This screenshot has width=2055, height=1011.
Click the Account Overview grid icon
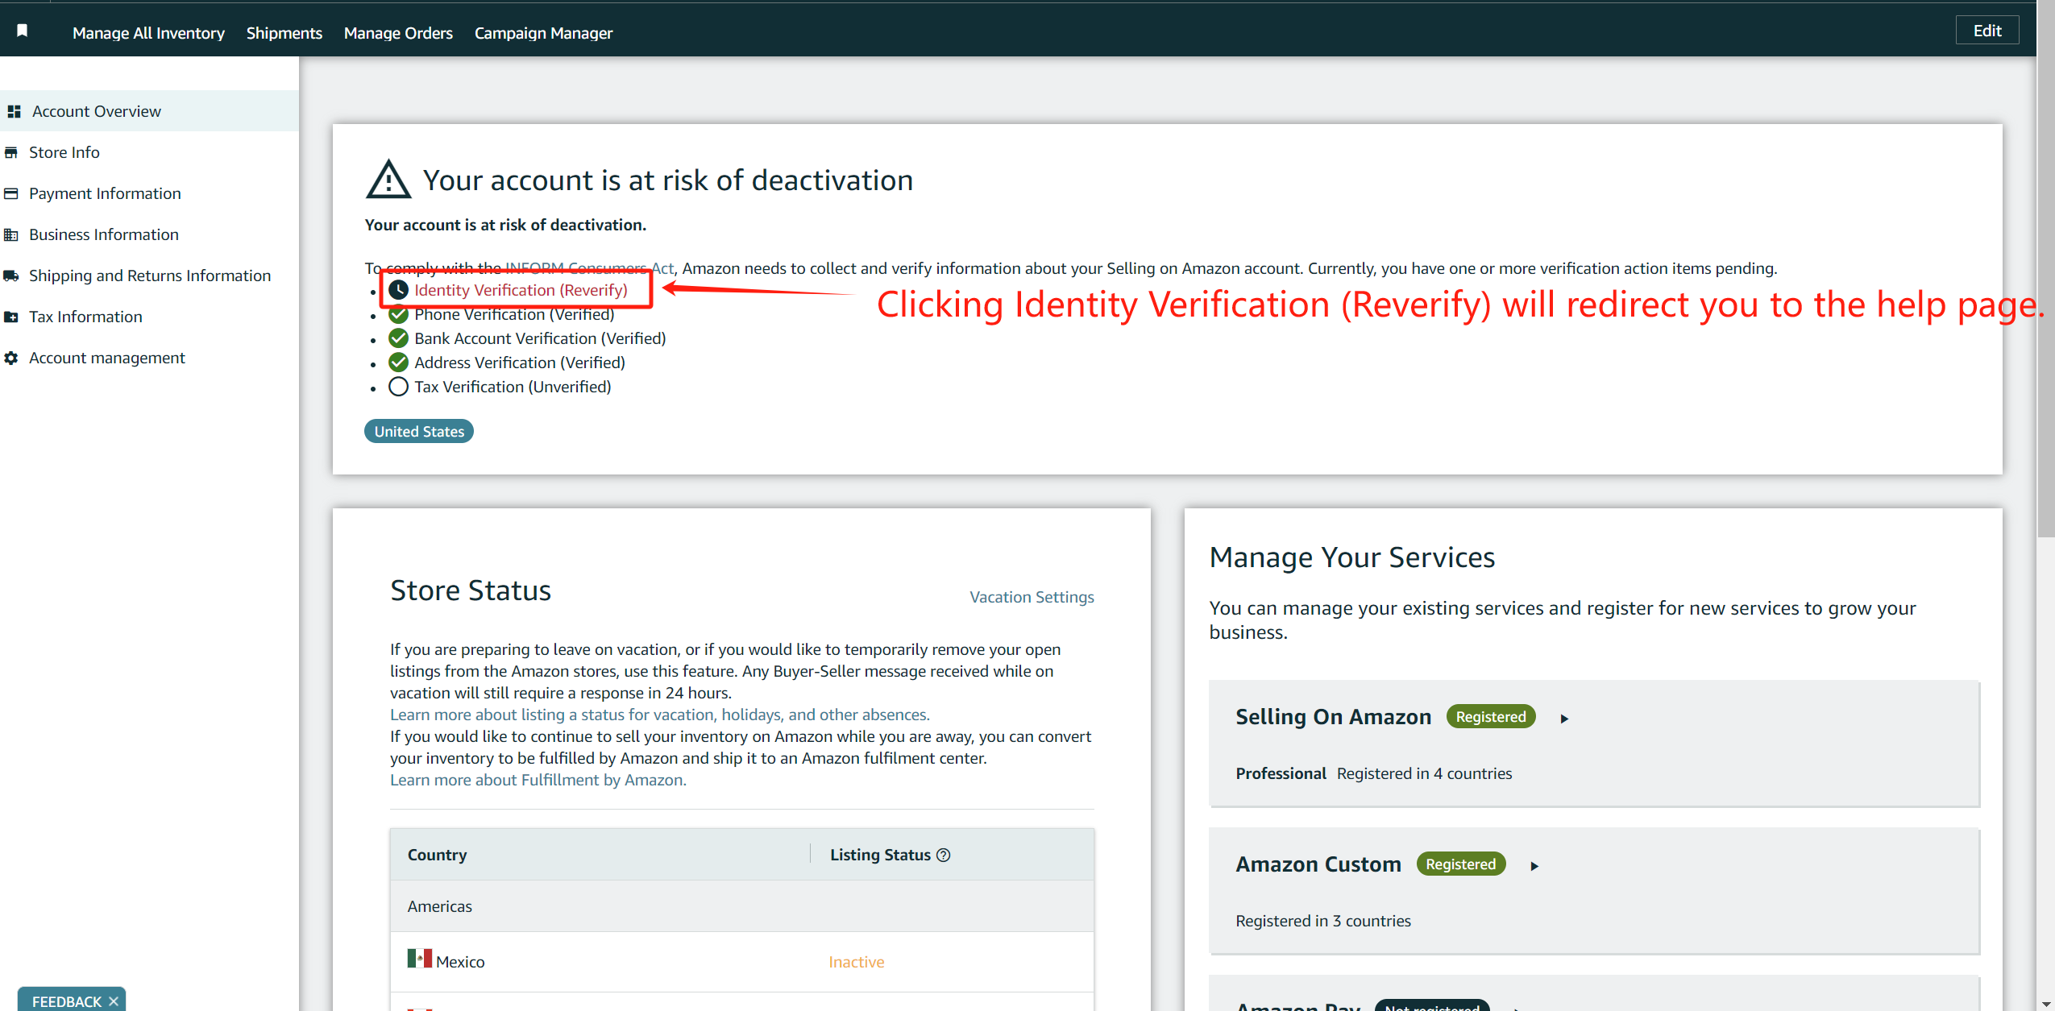click(x=14, y=111)
